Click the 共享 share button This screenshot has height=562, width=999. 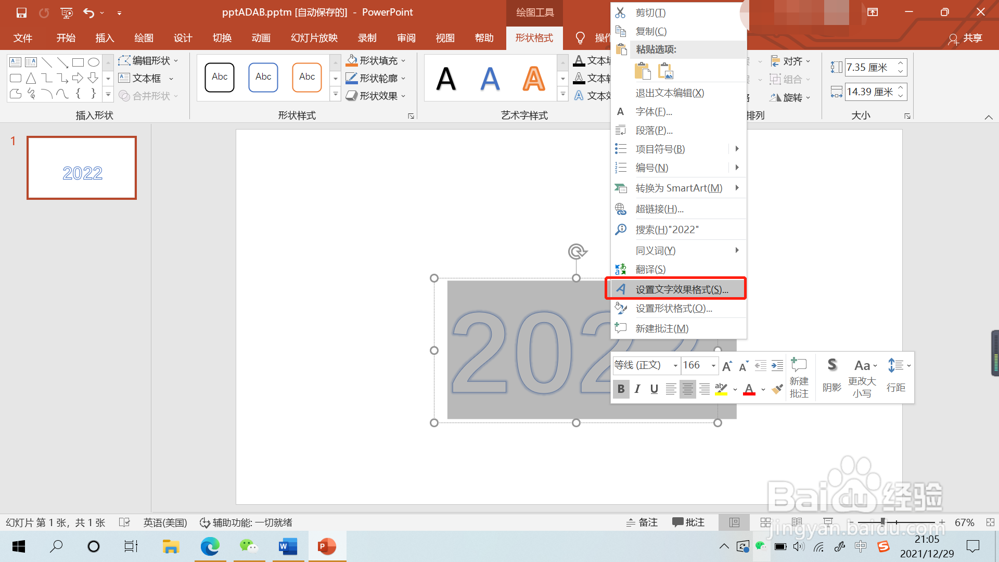966,38
